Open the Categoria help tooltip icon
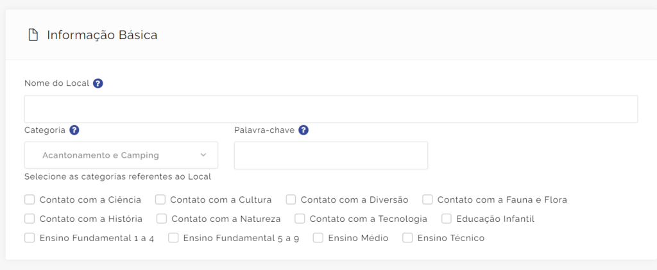Image resolution: width=657 pixels, height=270 pixels. tap(74, 130)
